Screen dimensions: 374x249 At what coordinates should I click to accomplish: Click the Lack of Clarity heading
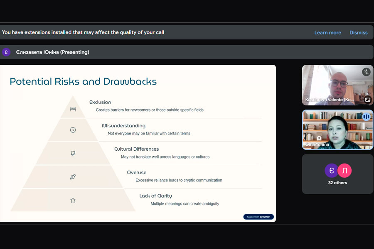(156, 196)
